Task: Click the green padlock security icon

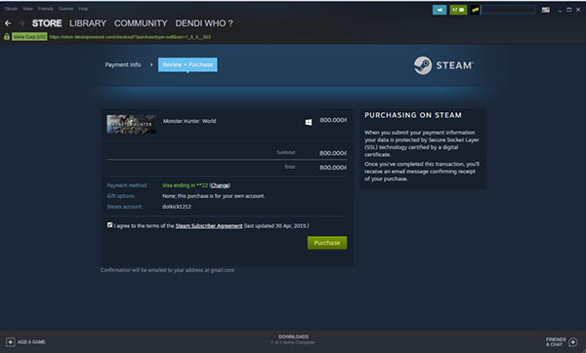Action: pyautogui.click(x=7, y=37)
